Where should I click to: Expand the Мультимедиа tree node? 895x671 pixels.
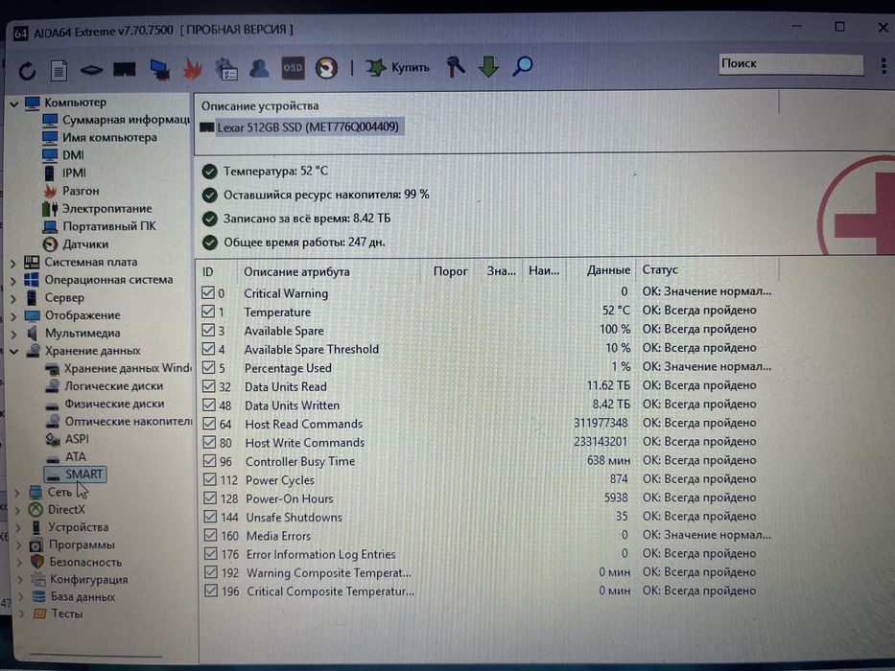13,334
